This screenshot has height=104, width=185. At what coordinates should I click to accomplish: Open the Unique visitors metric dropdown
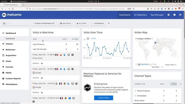[x=171, y=65]
